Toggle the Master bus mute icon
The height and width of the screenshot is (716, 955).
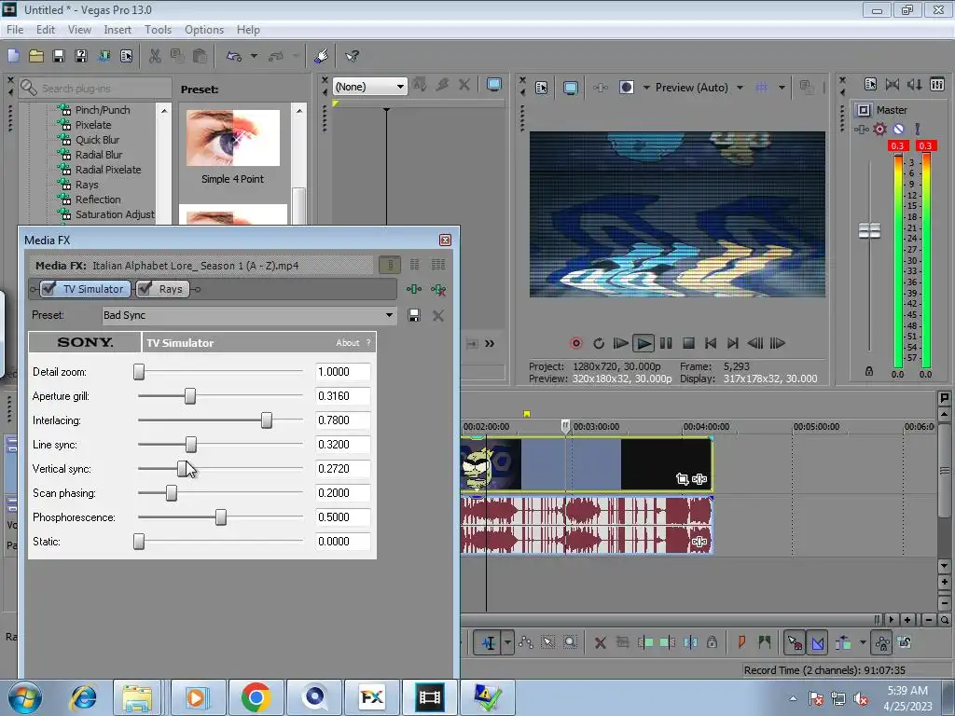point(898,129)
